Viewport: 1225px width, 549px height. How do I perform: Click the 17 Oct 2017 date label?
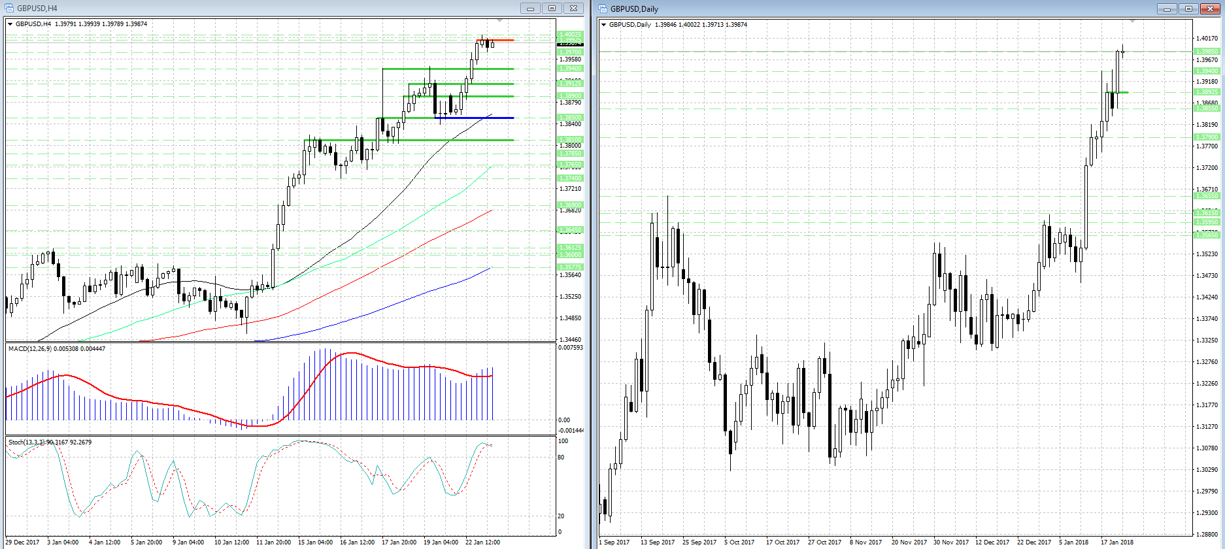[782, 542]
